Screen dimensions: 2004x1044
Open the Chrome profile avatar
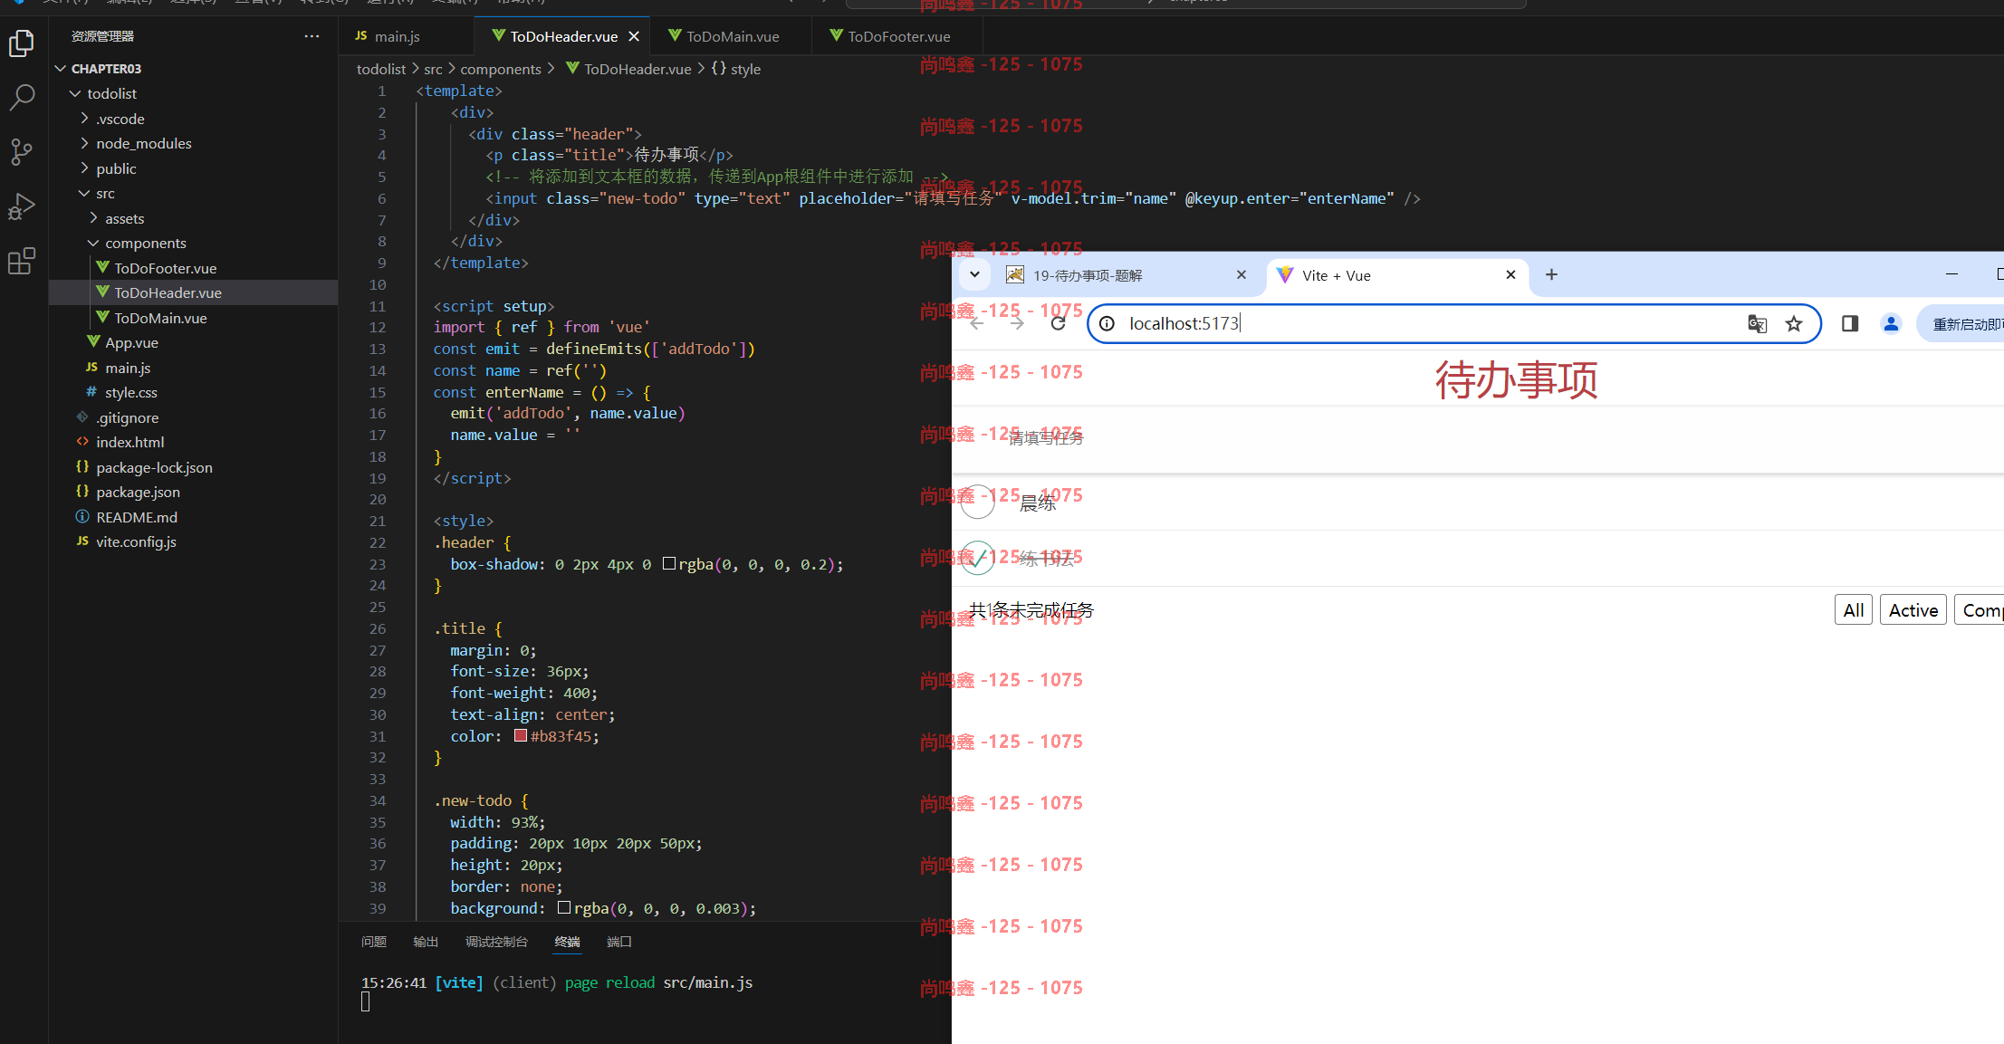[x=1891, y=323]
